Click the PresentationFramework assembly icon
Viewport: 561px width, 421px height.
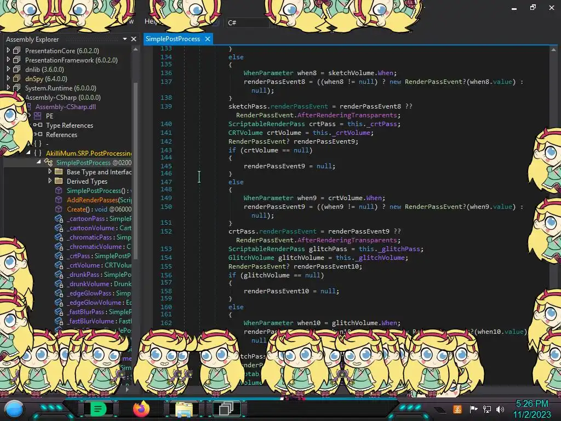tap(17, 60)
